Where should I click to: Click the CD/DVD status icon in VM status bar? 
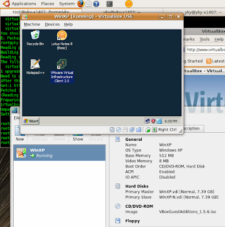click(x=118, y=129)
